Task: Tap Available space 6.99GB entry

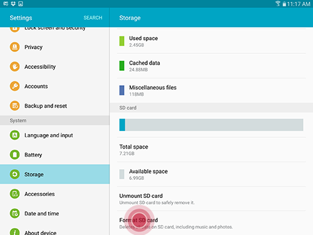Action: (x=212, y=174)
